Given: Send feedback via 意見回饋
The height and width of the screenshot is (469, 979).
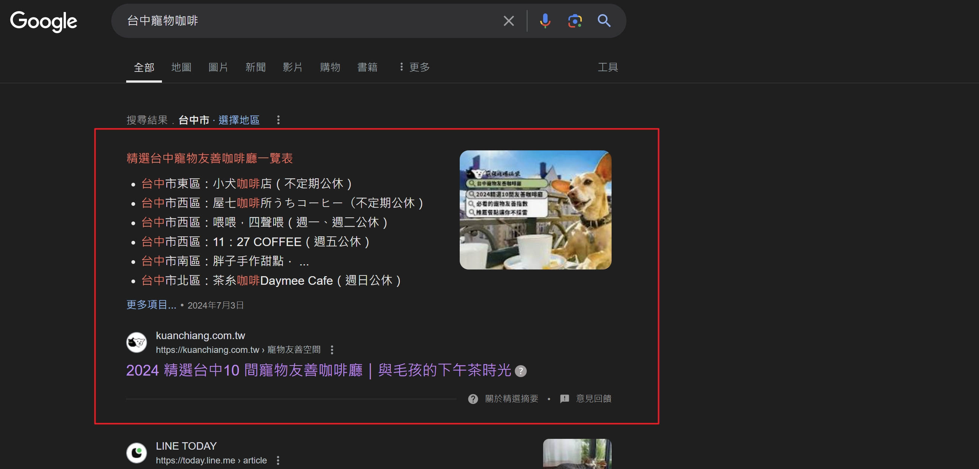Looking at the screenshot, I should 593,398.
